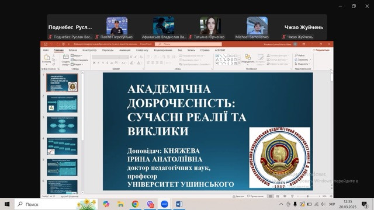Click the Restore (Восстановить) slide button

tap(79, 60)
